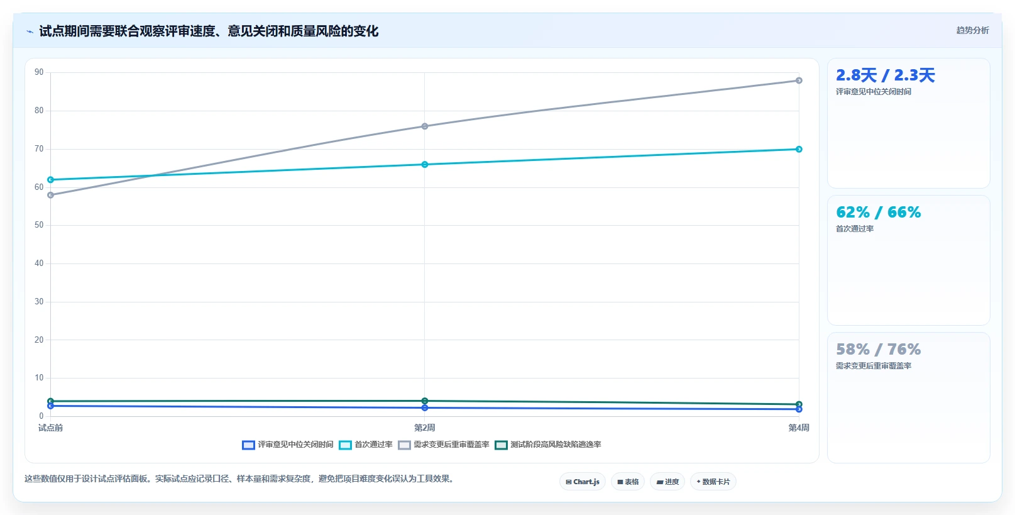Image resolution: width=1015 pixels, height=515 pixels.
Task: Open the 62% / 66% 首次通过率 card
Action: 909,260
